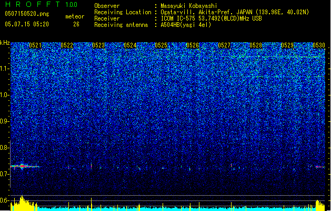The image size is (331, 211).
Task: Select the filename 0507150520.png
Action: click(27, 14)
